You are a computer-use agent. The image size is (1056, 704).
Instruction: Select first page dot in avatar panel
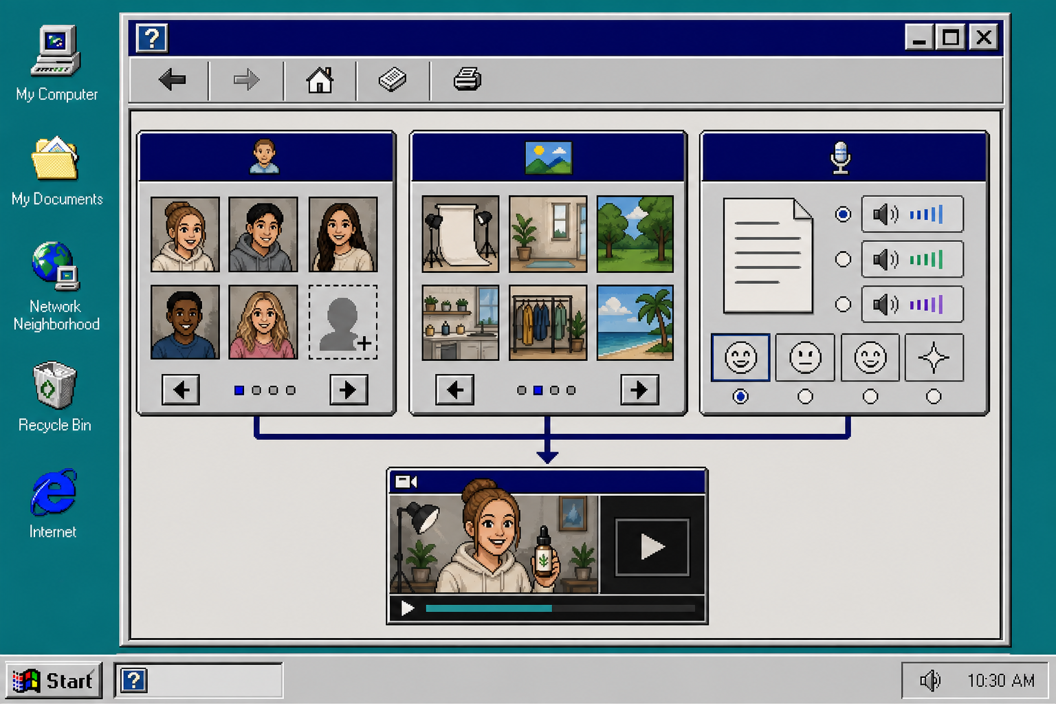coord(239,390)
